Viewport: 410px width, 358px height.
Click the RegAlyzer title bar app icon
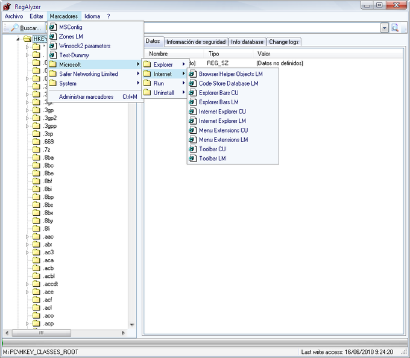click(x=7, y=6)
